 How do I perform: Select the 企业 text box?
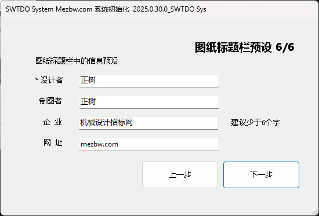pos(148,123)
